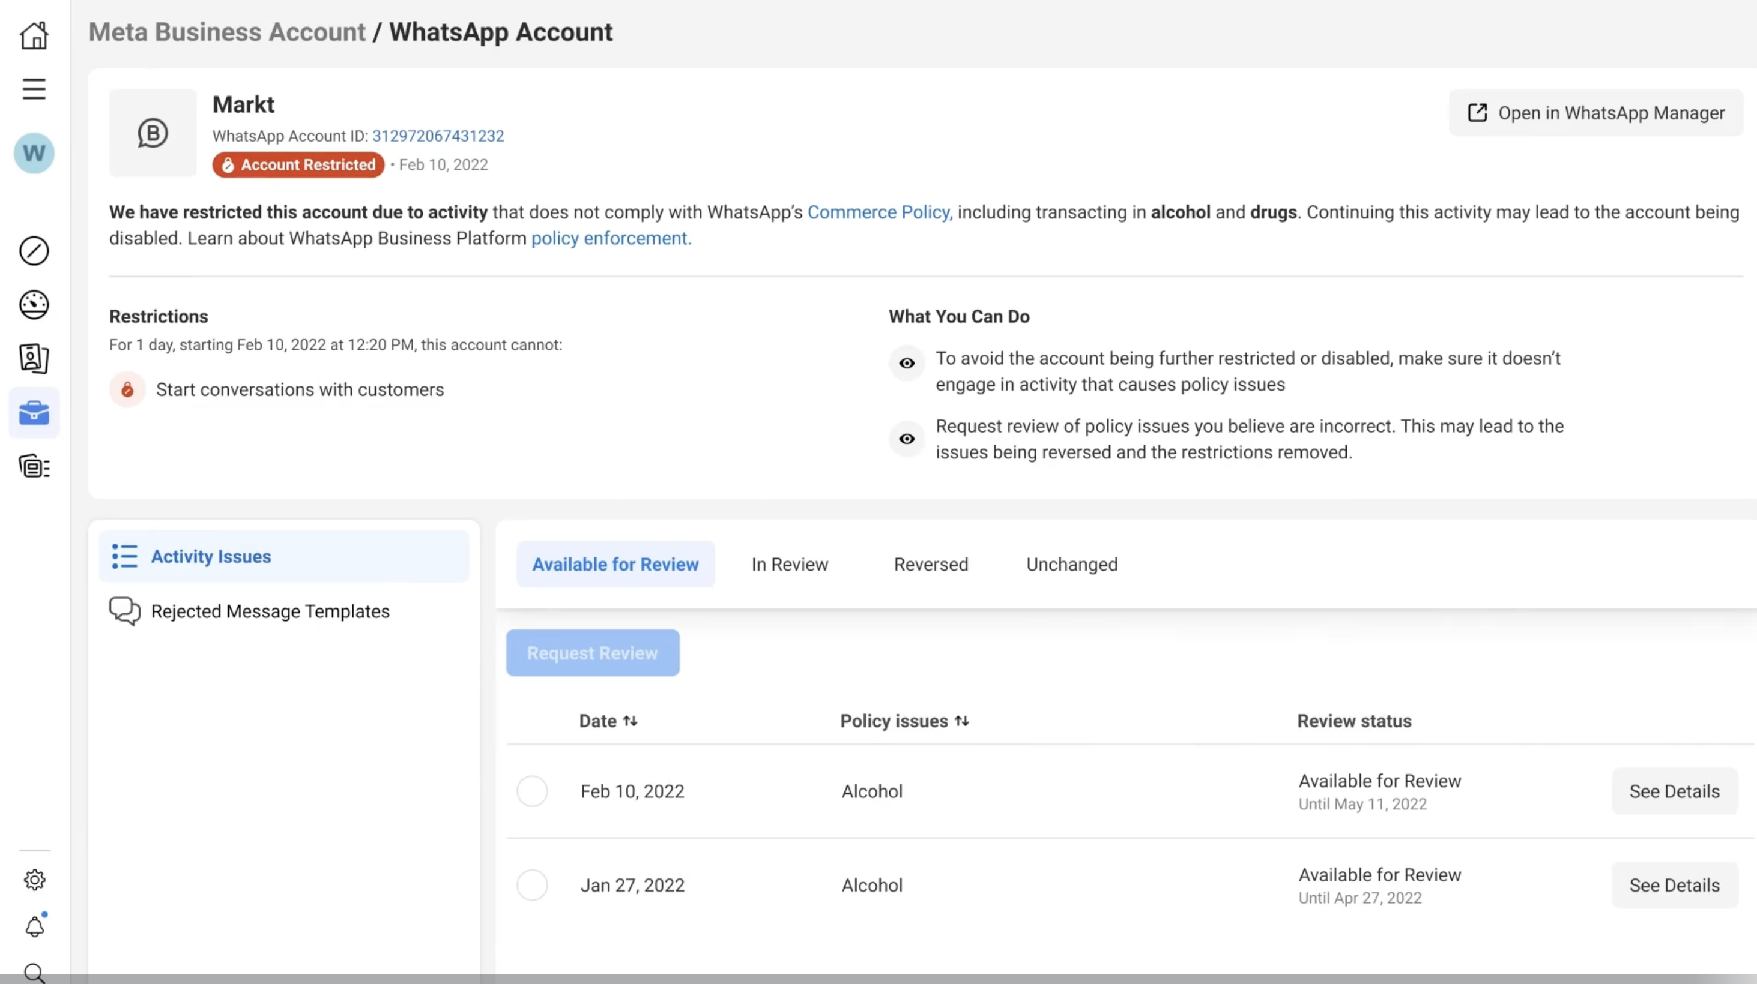Click the Rejected Message Templates chat icon
Screen dimensions: 1757x984
click(x=125, y=611)
